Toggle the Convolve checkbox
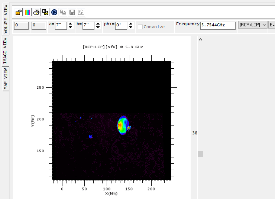The image size is (275, 199). pyautogui.click(x=140, y=27)
